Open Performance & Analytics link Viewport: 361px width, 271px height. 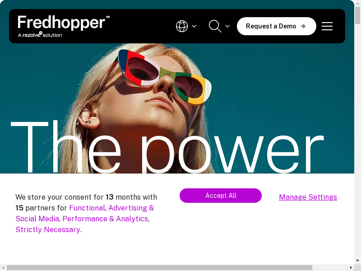pyautogui.click(x=105, y=219)
